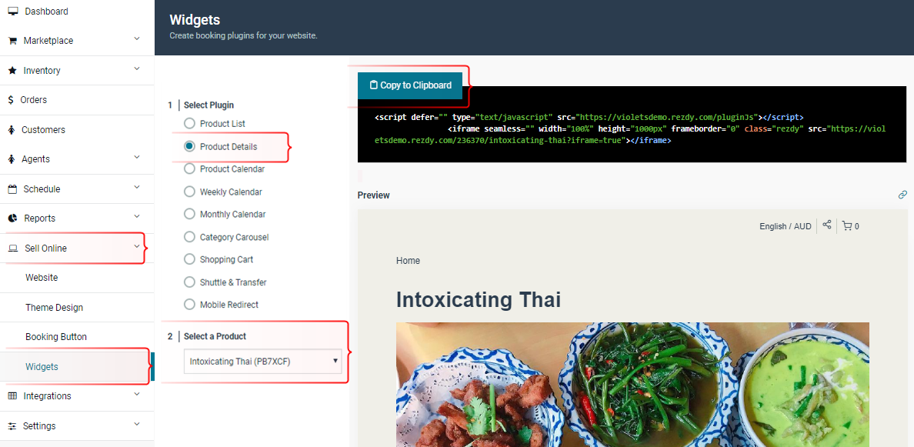The width and height of the screenshot is (914, 447).
Task: Click the Marketplace cart icon in sidebar
Action: point(12,41)
